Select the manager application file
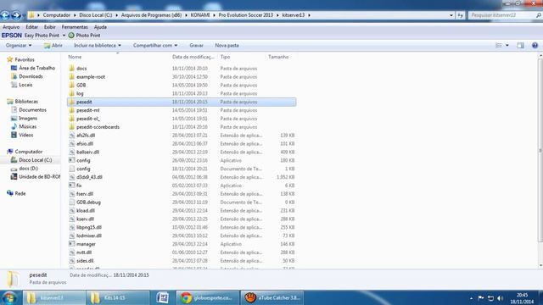 pos(86,244)
